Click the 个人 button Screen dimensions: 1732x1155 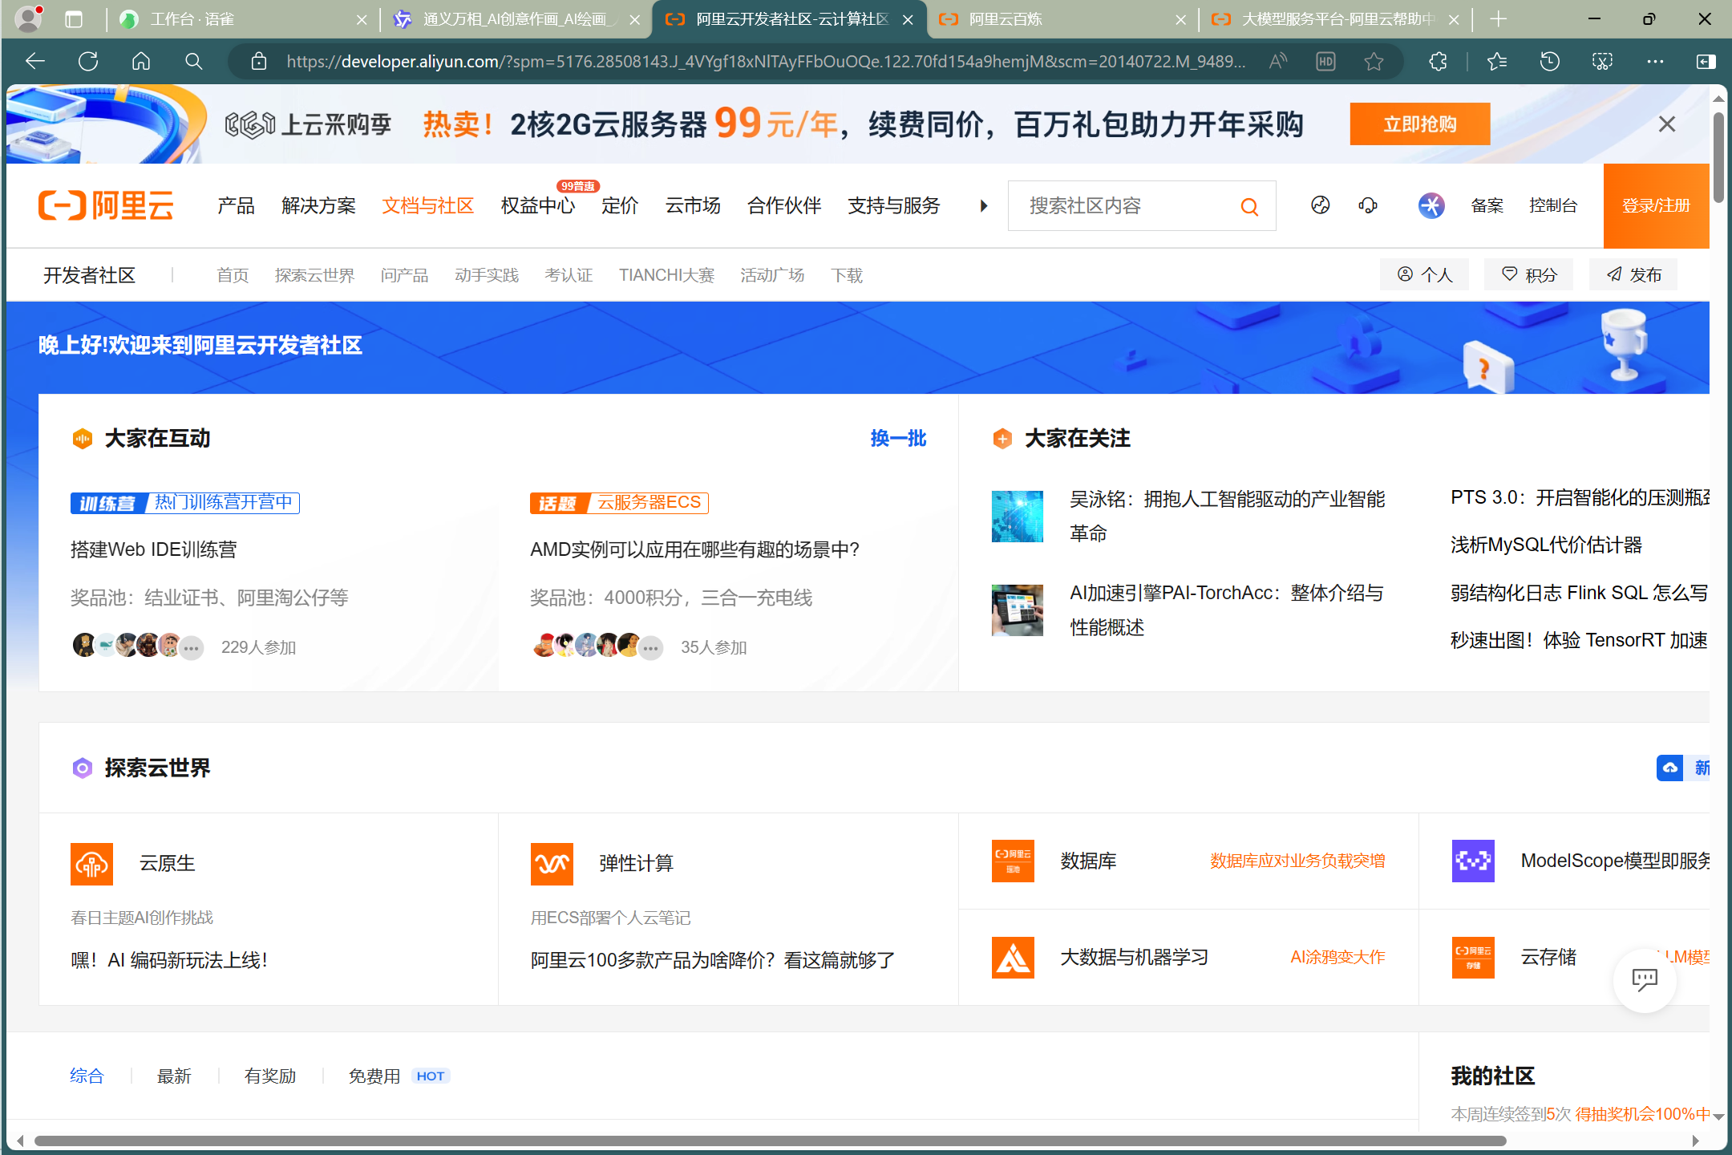(x=1425, y=274)
